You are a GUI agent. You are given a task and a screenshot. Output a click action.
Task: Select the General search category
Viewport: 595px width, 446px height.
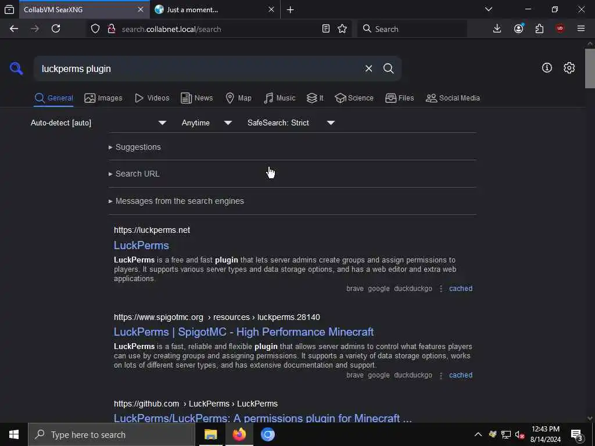[x=54, y=98]
